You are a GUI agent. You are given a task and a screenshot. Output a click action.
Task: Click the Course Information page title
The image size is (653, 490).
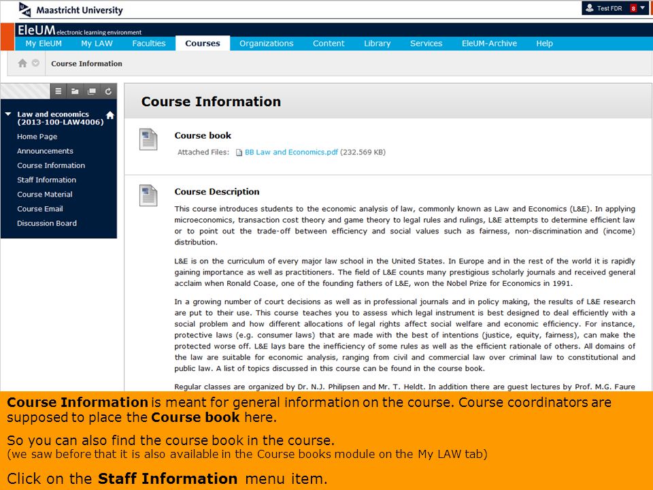(x=211, y=101)
